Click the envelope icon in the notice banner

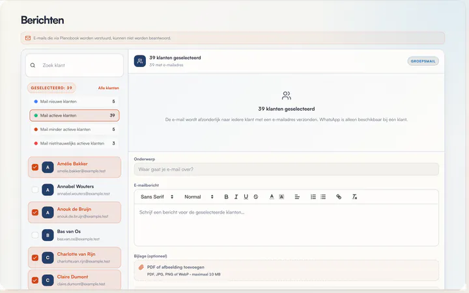pos(28,38)
